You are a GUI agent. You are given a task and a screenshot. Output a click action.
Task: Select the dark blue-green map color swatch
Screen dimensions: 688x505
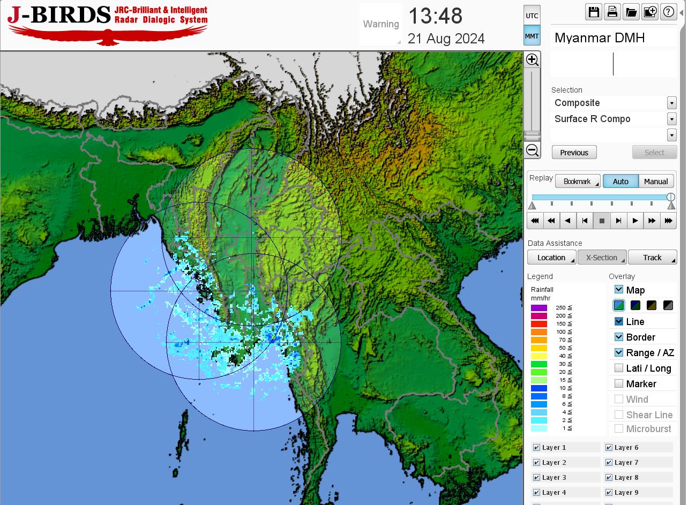tap(635, 305)
